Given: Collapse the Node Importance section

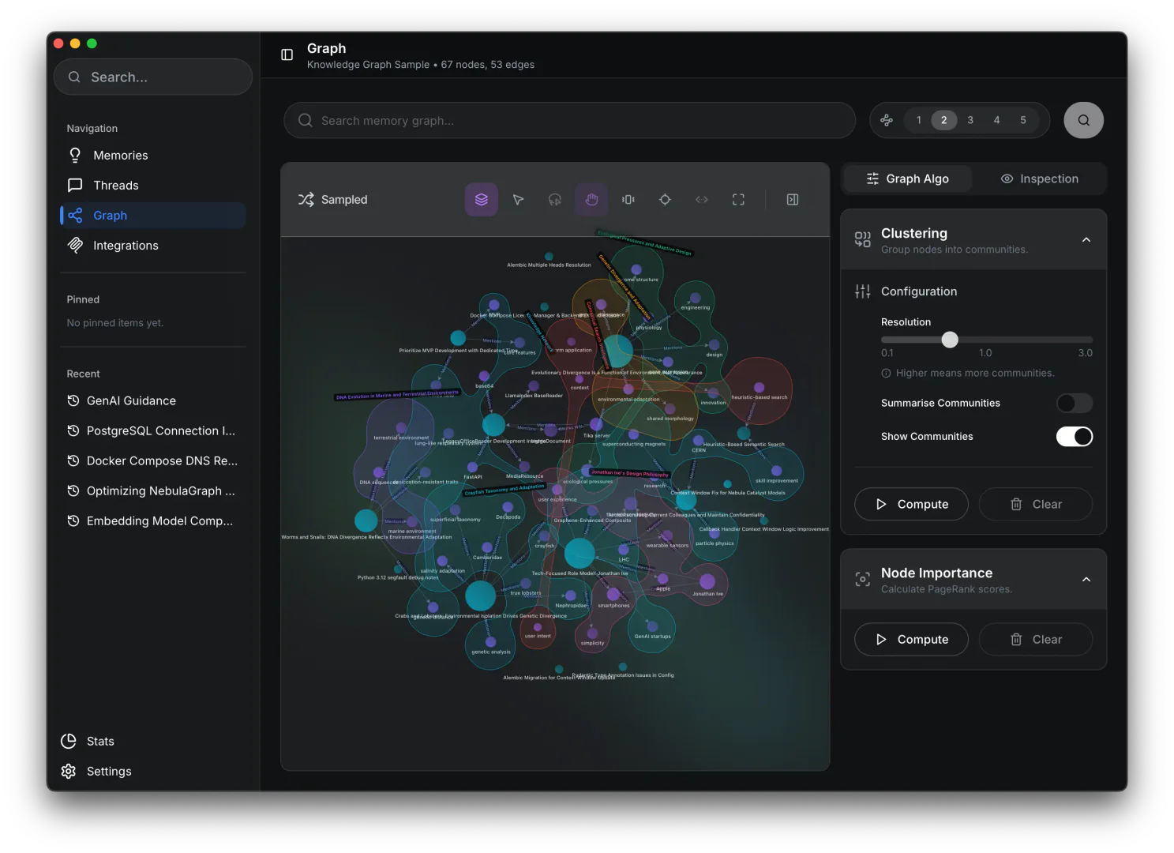Looking at the screenshot, I should coord(1086,580).
